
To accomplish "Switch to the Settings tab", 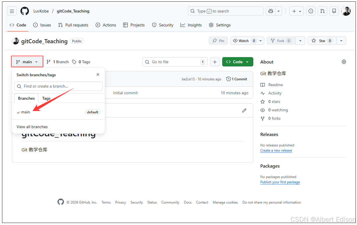I will (220, 25).
